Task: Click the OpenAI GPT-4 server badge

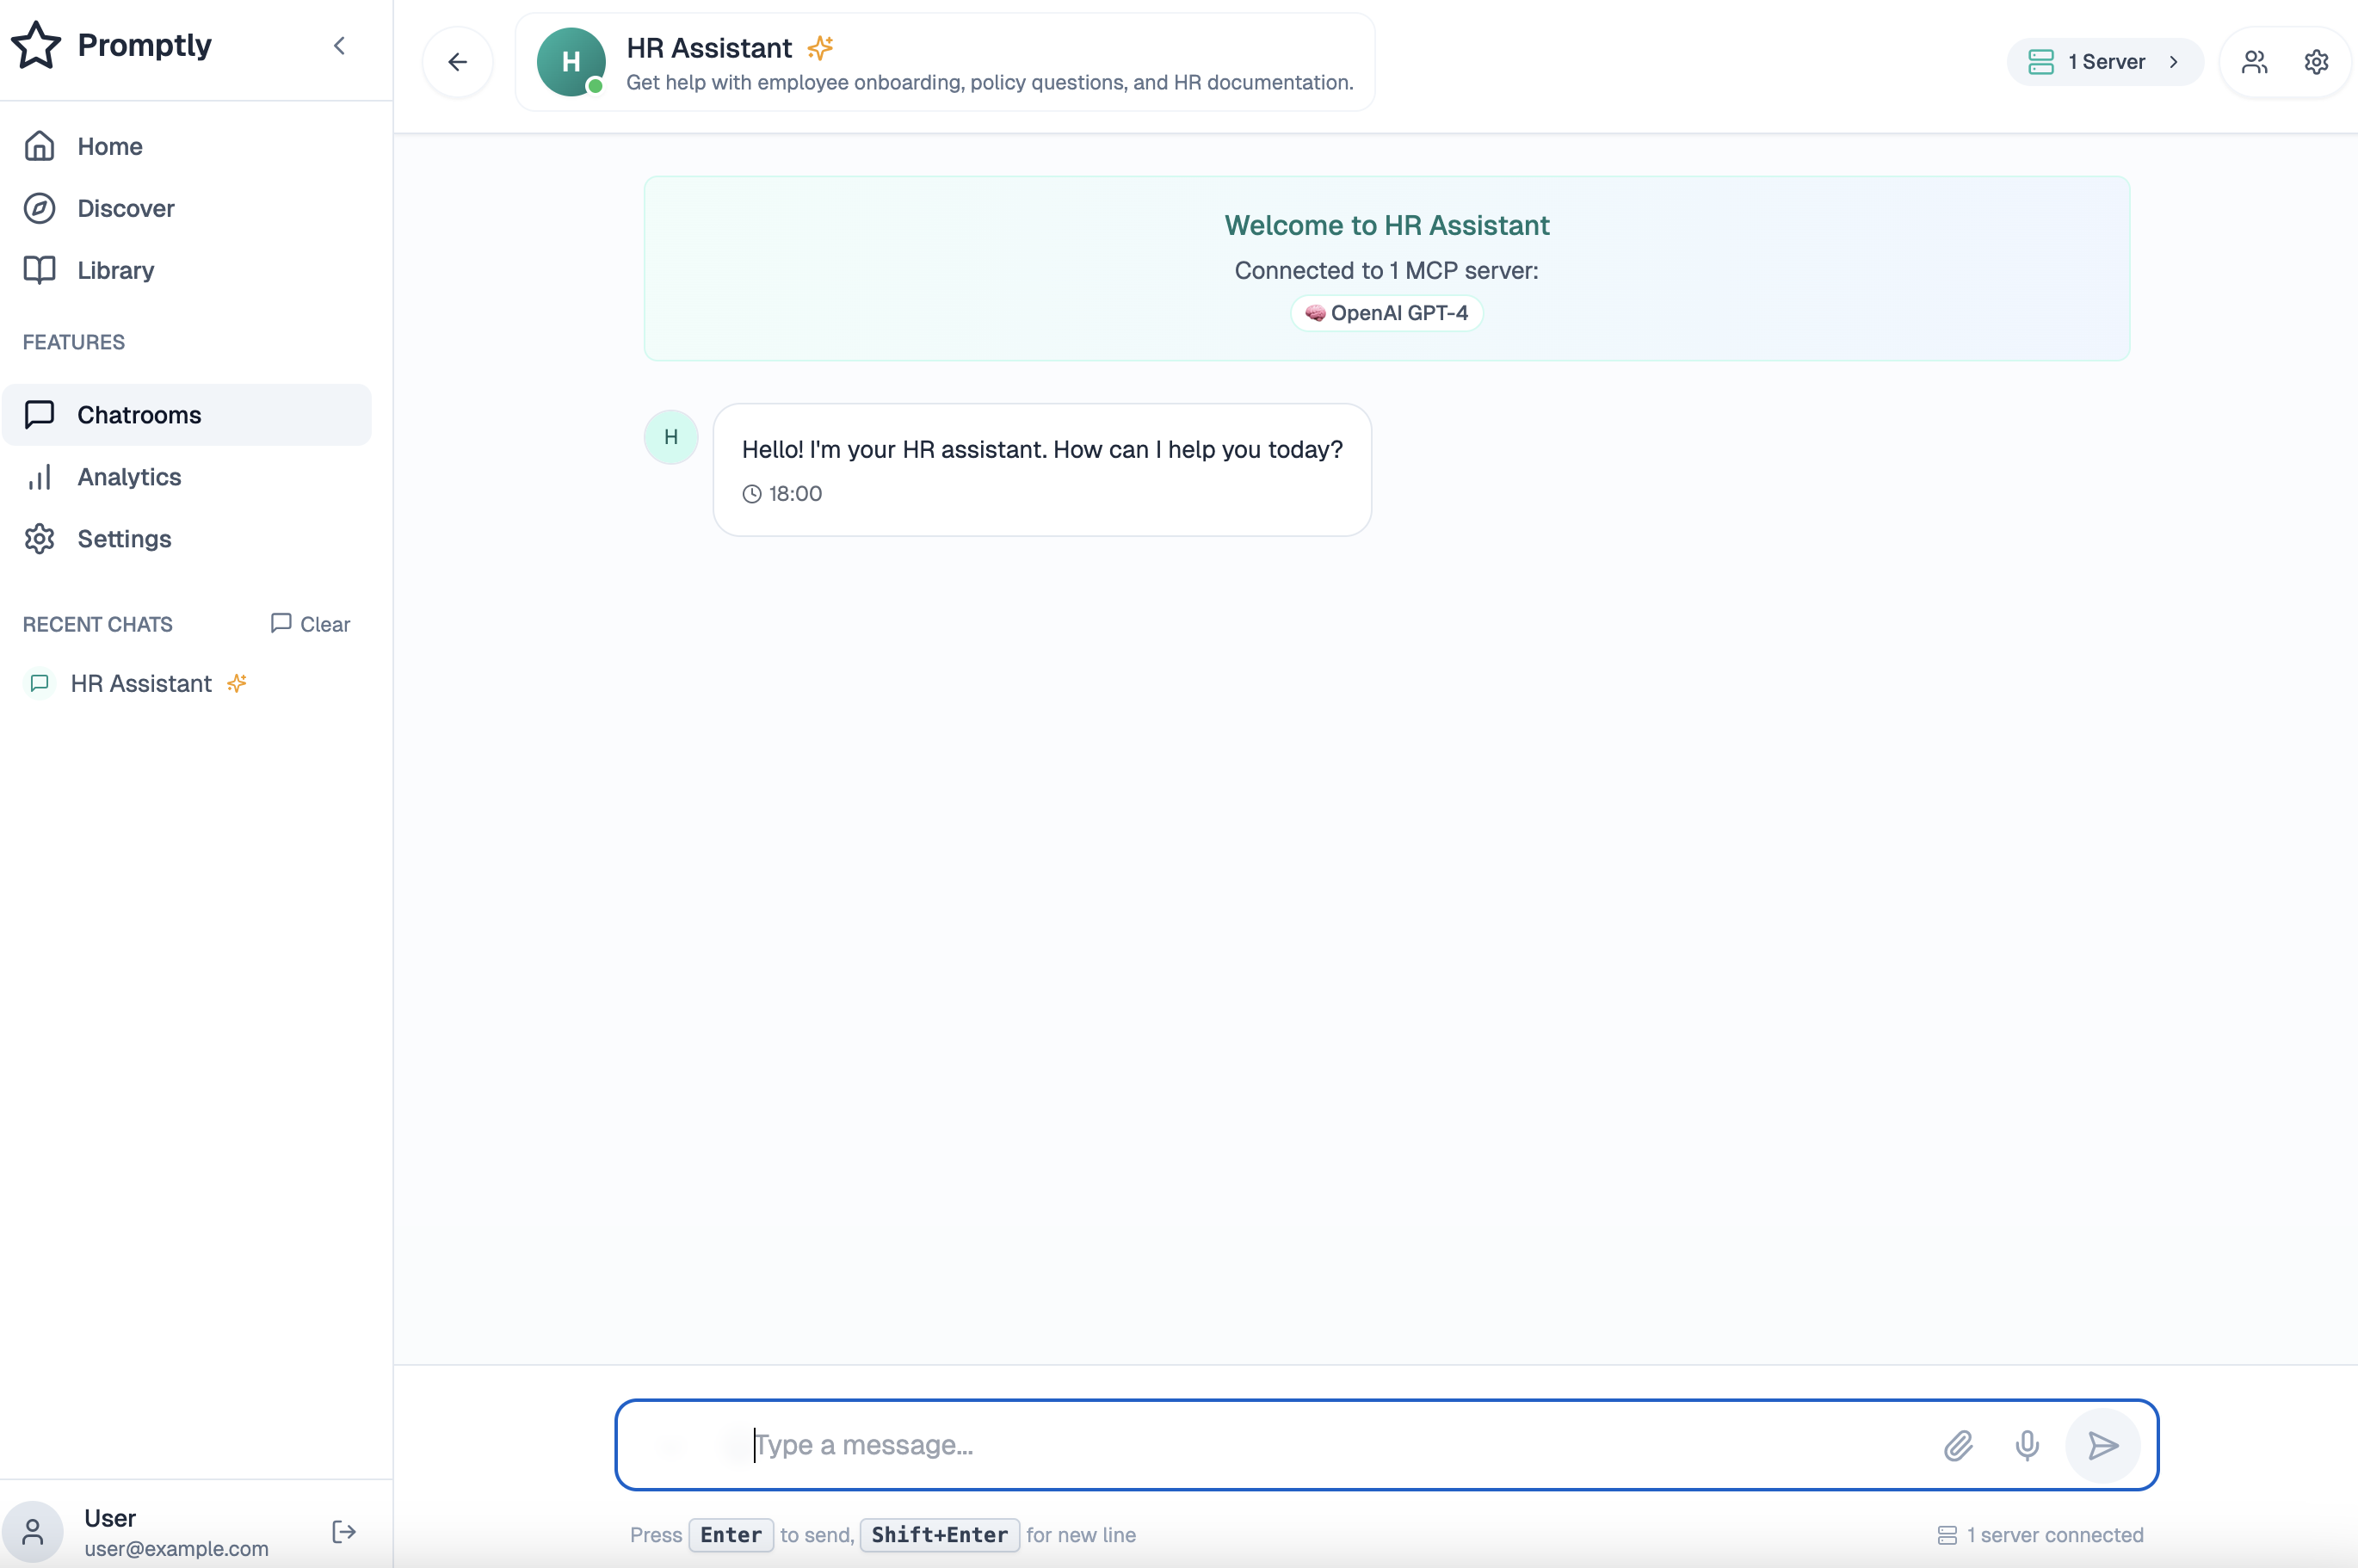Action: pos(1386,313)
